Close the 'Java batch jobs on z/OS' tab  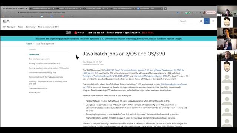click(26, 8)
